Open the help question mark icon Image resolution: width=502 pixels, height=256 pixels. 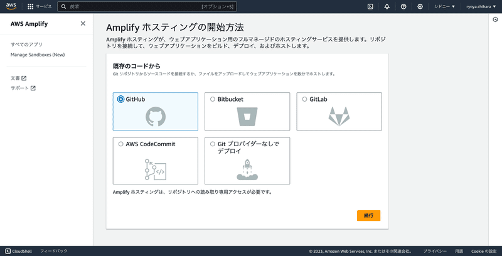[x=403, y=7]
